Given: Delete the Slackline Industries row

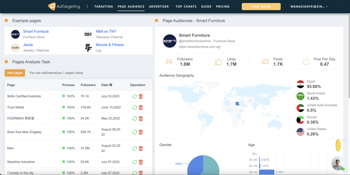Looking at the screenshot, I should click(140, 162).
